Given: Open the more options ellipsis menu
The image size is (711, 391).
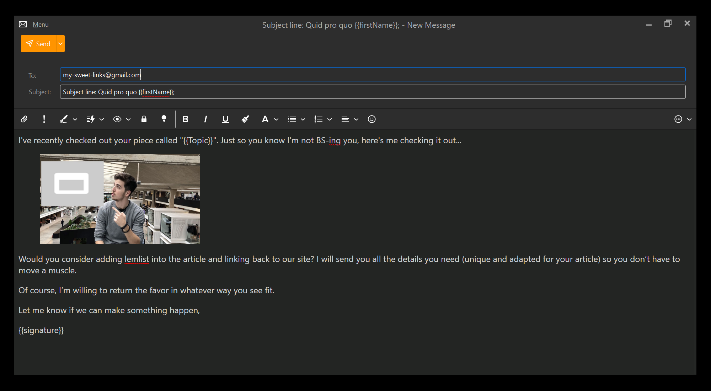Looking at the screenshot, I should [678, 119].
